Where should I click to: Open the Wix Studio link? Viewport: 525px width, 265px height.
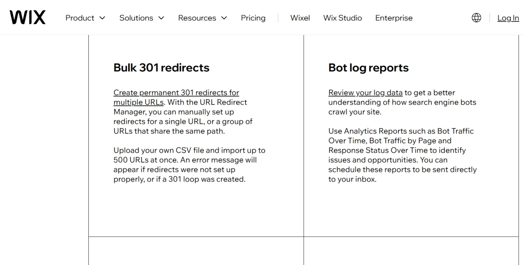343,18
